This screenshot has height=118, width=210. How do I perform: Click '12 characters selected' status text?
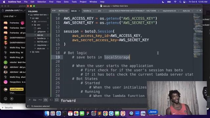[x=40, y=106]
